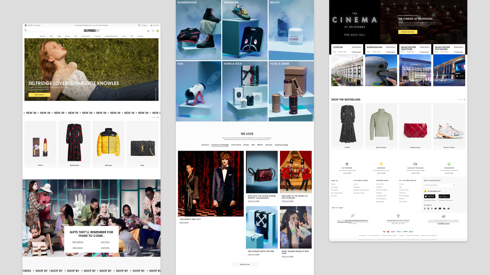The width and height of the screenshot is (490, 275).
Task: Open the Facebook social icon
Action: (425, 209)
